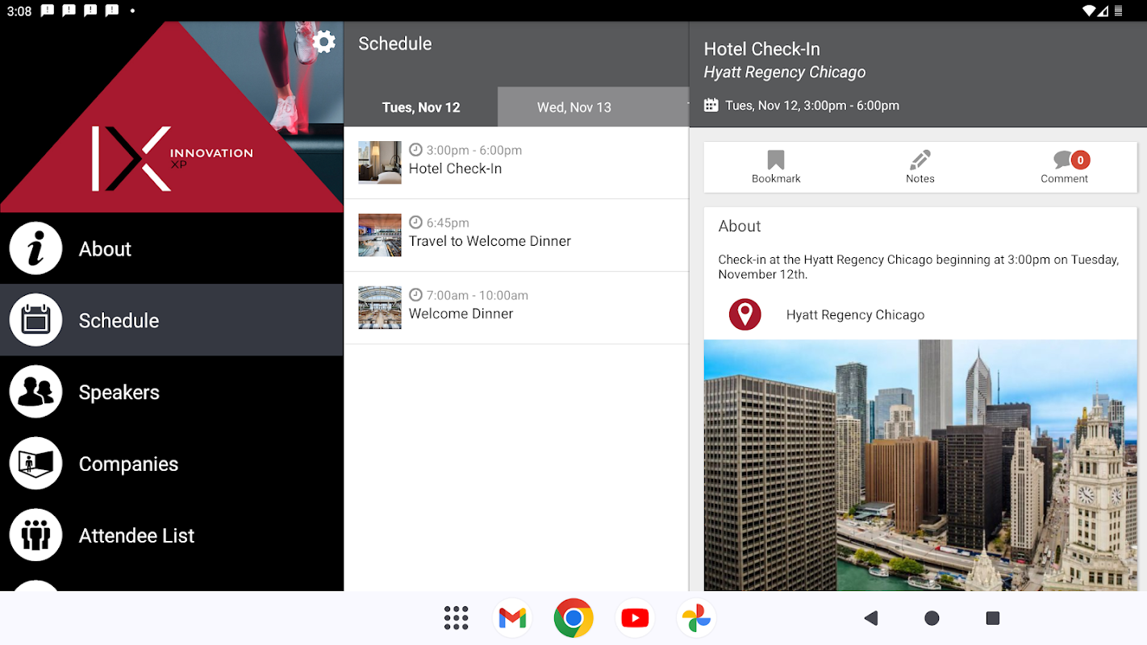Click the Hotel Check-In detail title

tap(762, 49)
